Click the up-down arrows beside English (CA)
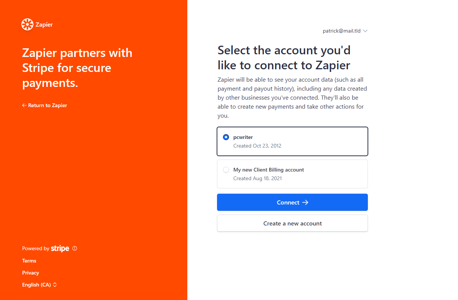This screenshot has width=458, height=300. pyautogui.click(x=55, y=285)
